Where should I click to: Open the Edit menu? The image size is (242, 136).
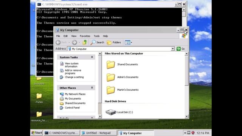[65, 36]
